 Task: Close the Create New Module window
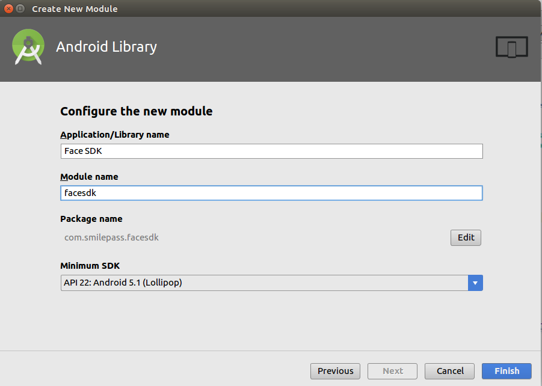click(x=8, y=8)
